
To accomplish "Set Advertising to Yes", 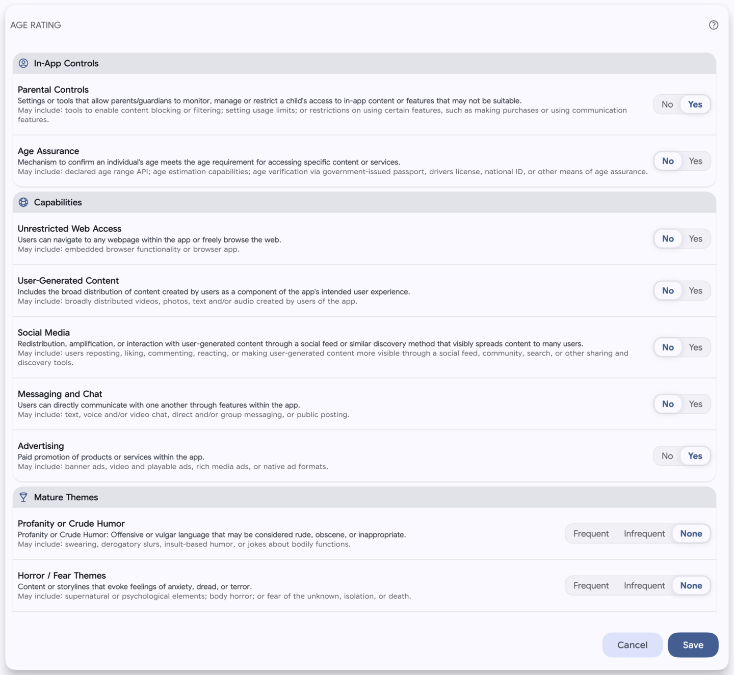I will click(x=695, y=456).
